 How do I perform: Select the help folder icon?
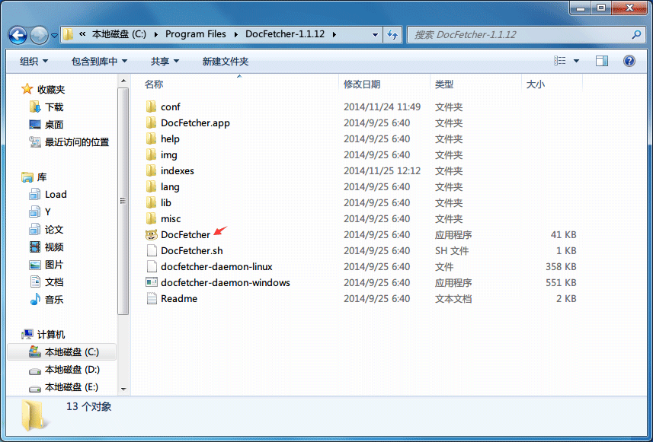151,139
